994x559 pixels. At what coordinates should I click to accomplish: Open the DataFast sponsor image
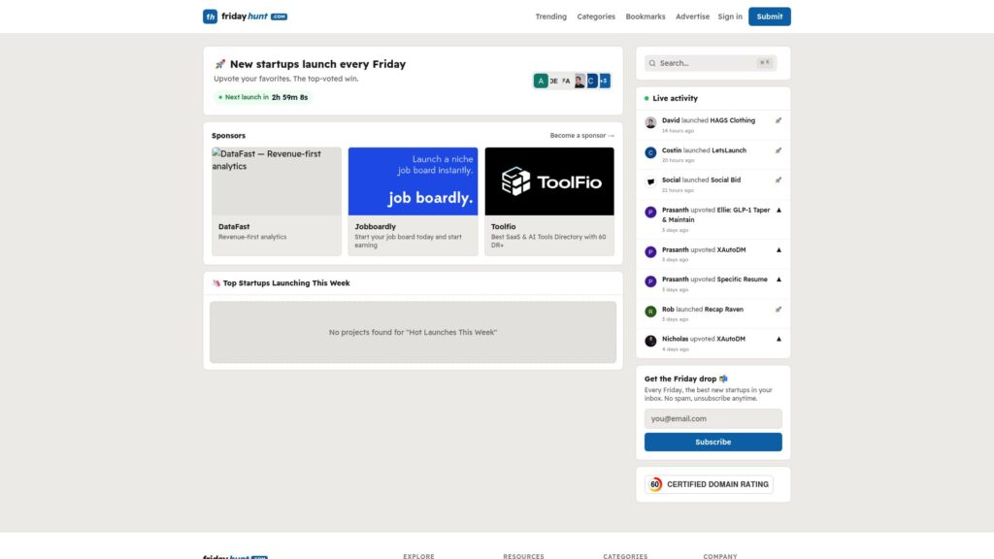point(277,181)
